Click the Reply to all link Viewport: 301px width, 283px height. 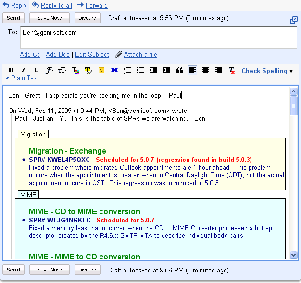[56, 5]
